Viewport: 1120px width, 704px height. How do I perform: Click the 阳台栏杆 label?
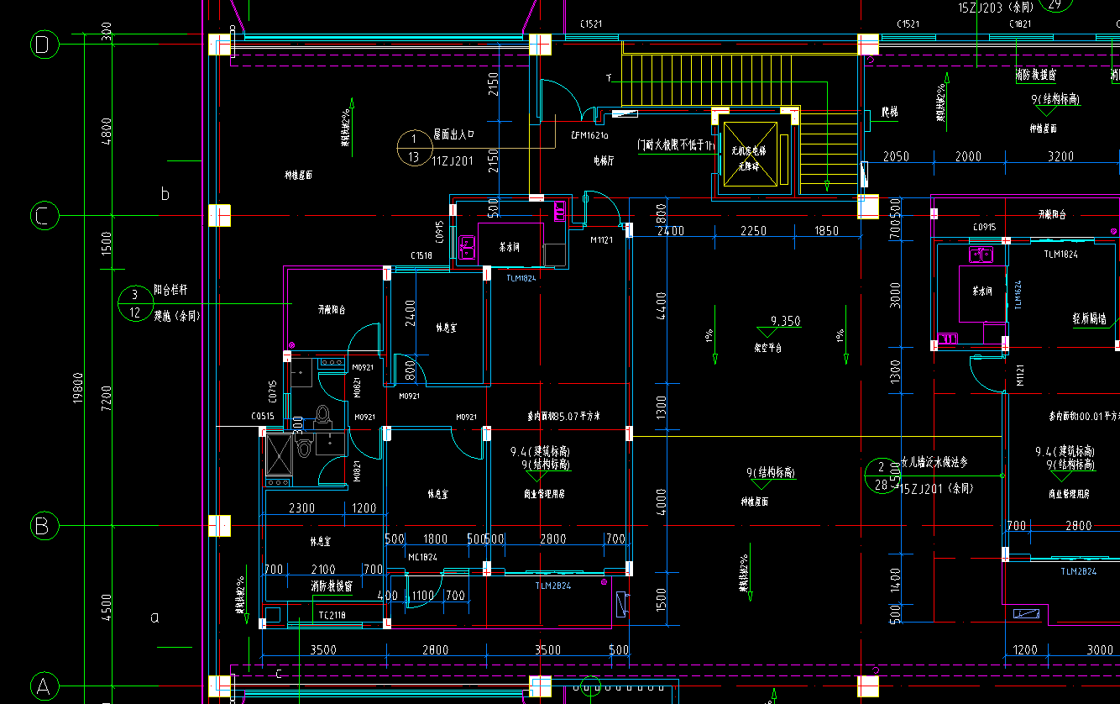(170, 291)
